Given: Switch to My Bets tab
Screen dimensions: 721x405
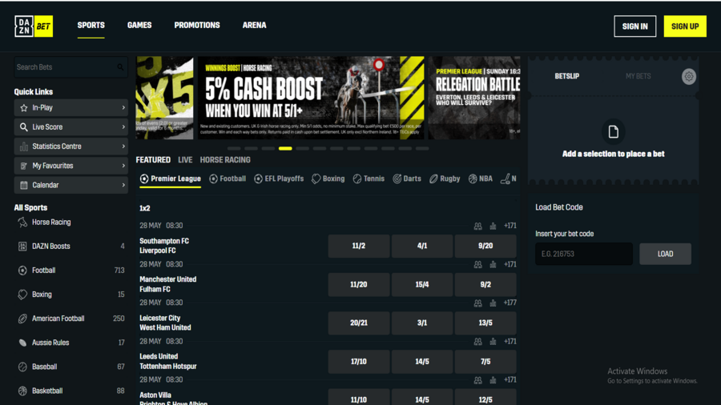Looking at the screenshot, I should pyautogui.click(x=638, y=77).
